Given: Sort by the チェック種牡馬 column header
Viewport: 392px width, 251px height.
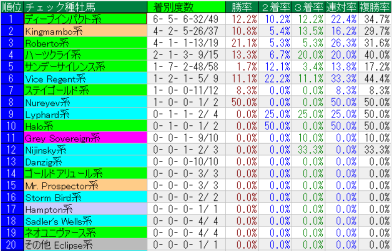Looking at the screenshot, I should click(55, 6).
